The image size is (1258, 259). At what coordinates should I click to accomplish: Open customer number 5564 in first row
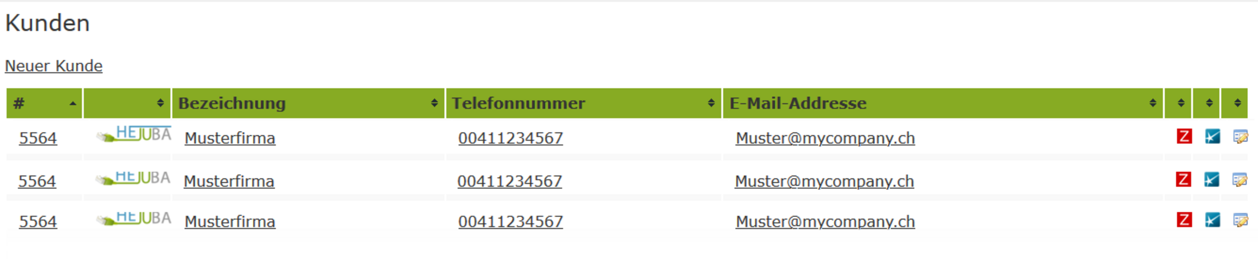click(38, 138)
